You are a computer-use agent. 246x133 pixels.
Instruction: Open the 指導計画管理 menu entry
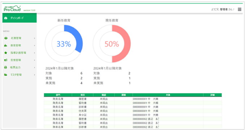point(20,53)
